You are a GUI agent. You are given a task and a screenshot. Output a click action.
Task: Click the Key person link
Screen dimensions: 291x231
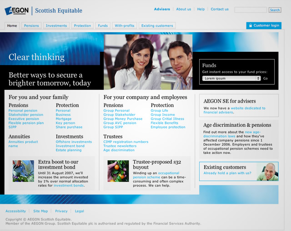(x=65, y=123)
